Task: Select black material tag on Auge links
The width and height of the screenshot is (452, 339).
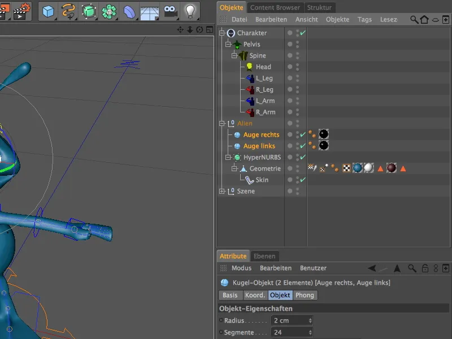Action: [x=323, y=145]
